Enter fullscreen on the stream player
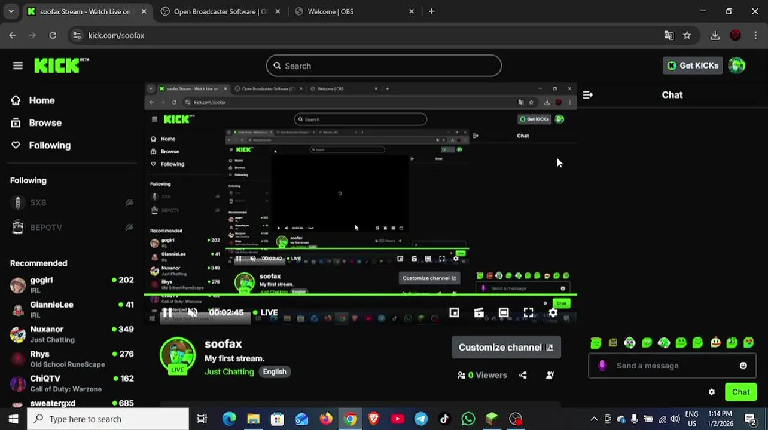This screenshot has width=768, height=430. (528, 312)
